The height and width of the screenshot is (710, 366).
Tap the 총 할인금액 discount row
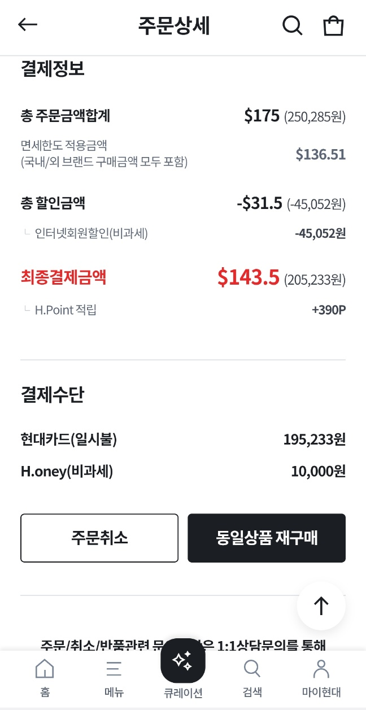[183, 203]
